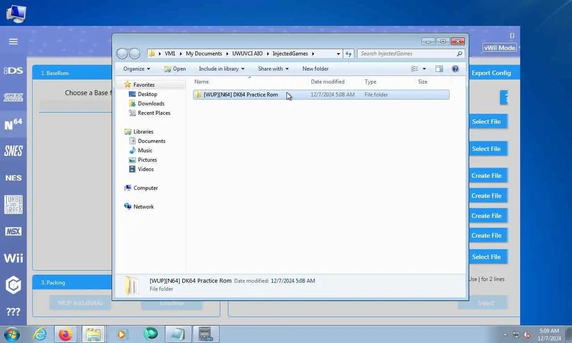Screen dimensions: 572x343
Task: Open the Organize dropdown menu
Action: click(137, 69)
